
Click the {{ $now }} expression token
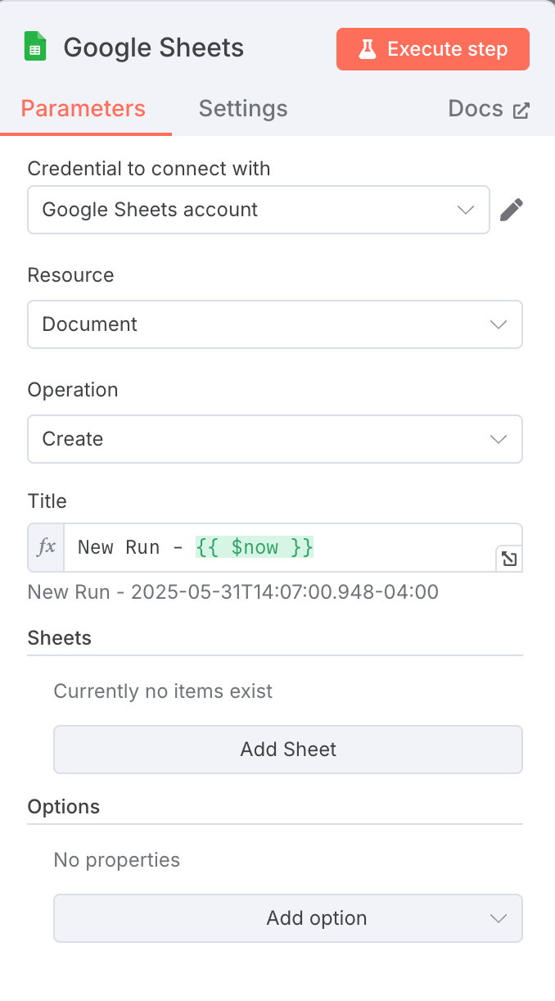click(x=255, y=547)
